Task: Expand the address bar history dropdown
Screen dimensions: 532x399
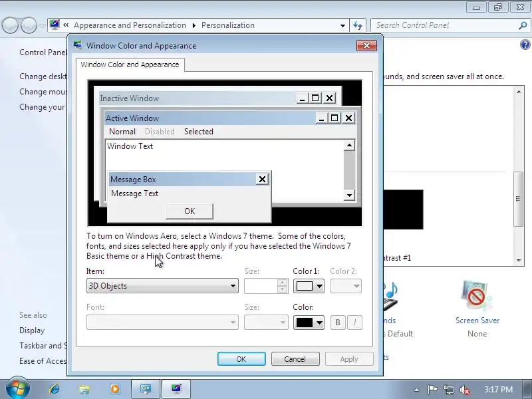Action: point(342,25)
